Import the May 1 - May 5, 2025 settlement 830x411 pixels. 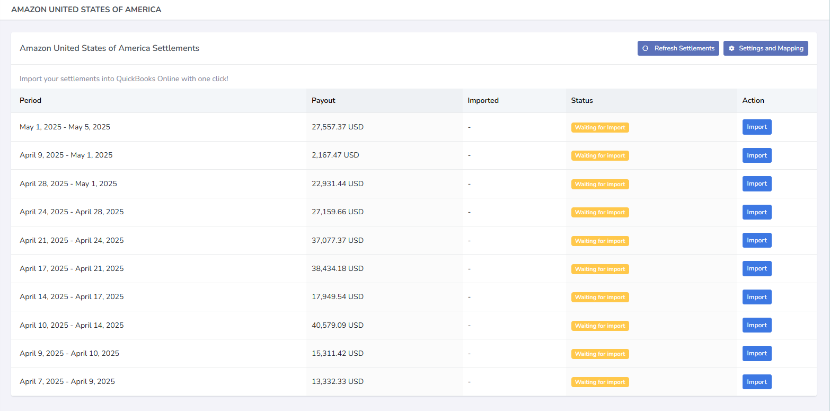[757, 127]
